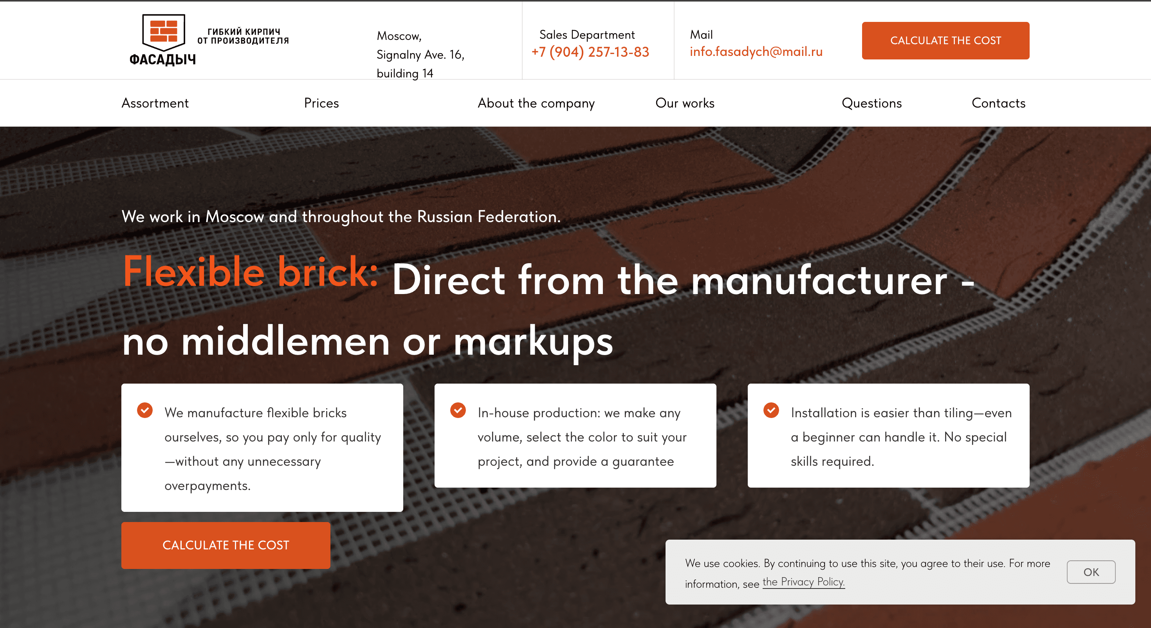Image resolution: width=1151 pixels, height=628 pixels.
Task: Click the header Calculate the Cost button
Action: [945, 41]
